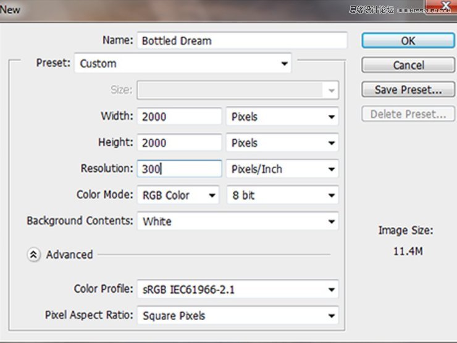Click the Delete Preset... button
Viewport: 457px width, 343px height.
[408, 114]
